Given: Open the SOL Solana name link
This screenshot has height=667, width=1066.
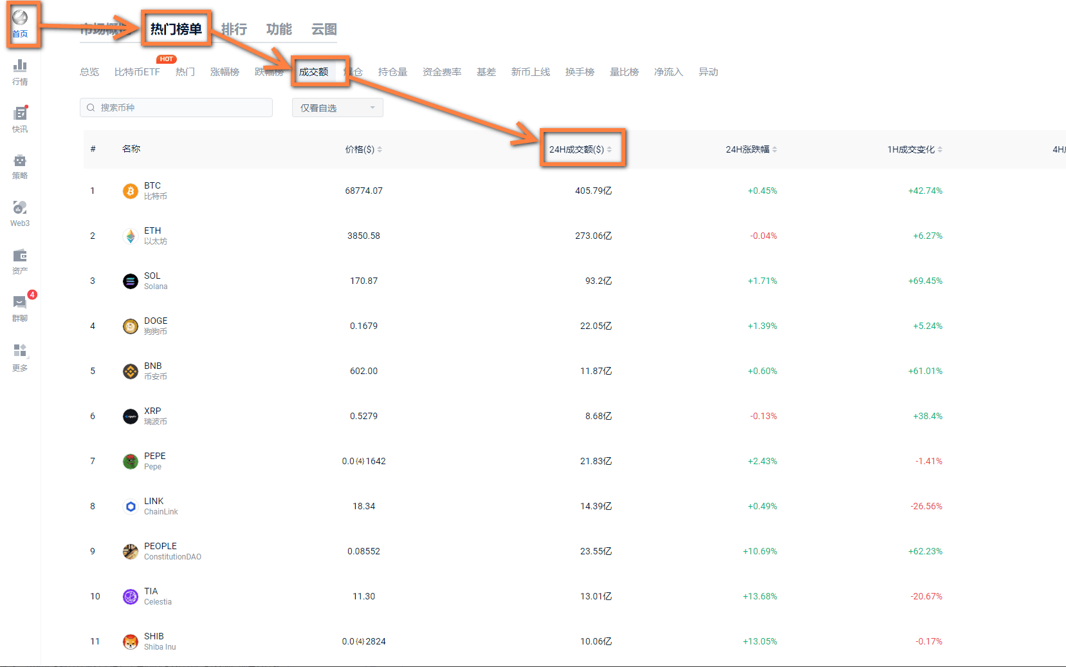Looking at the screenshot, I should coord(156,281).
